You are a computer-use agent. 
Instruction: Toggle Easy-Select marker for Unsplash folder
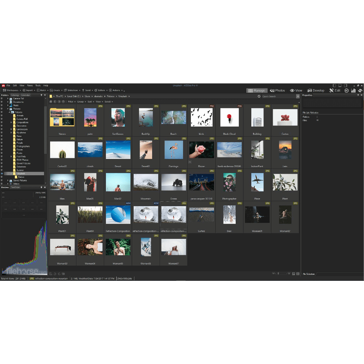pos(2,173)
